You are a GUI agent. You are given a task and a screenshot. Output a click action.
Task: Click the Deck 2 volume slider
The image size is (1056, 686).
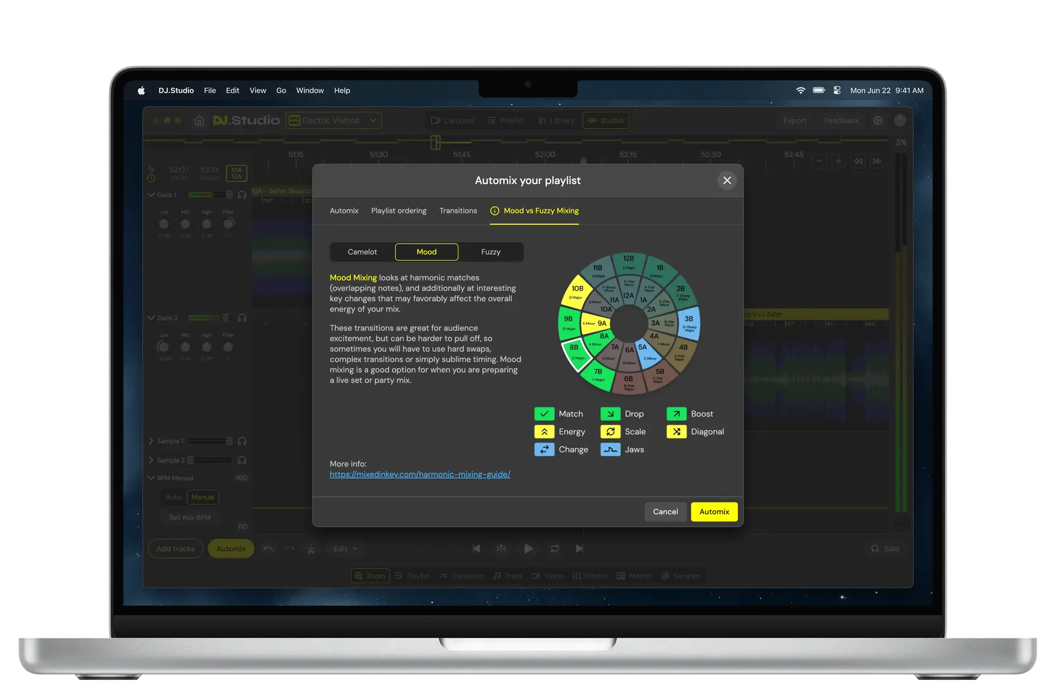(x=210, y=318)
